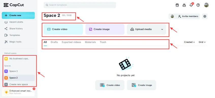Click the bottom Create video button
This screenshot has height=98, width=215.
[x=110, y=85]
